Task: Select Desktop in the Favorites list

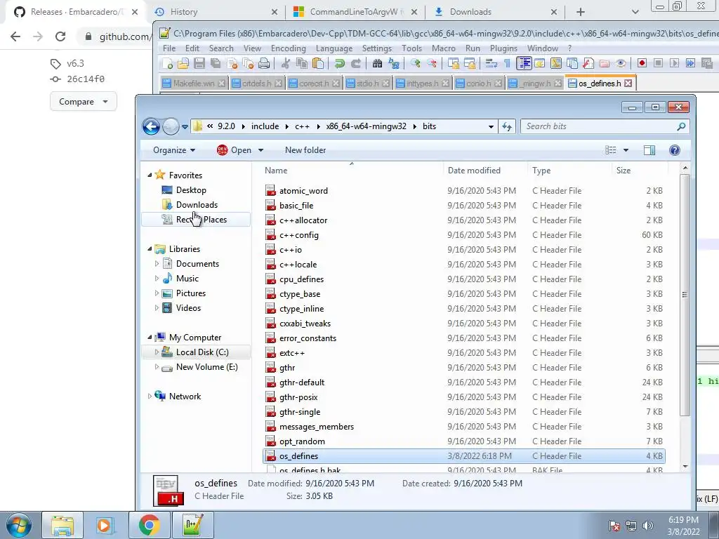Action: pyautogui.click(x=191, y=190)
